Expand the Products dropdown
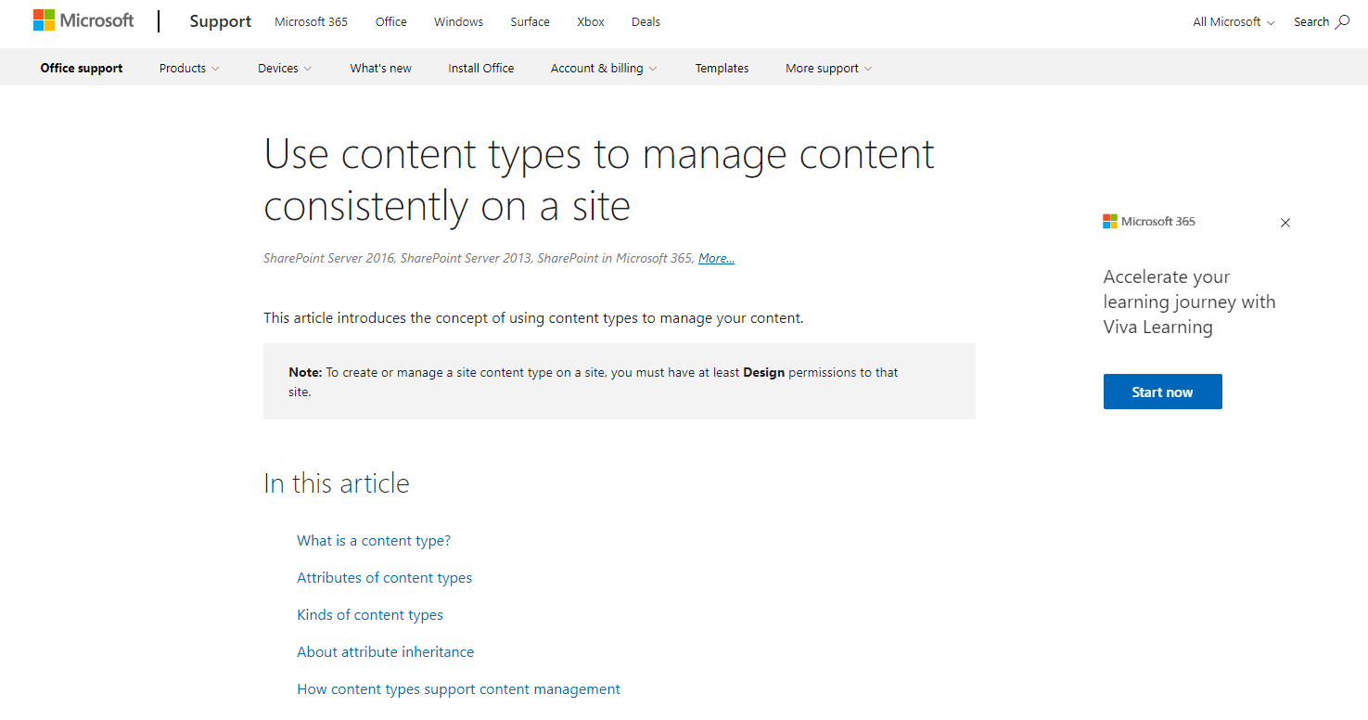1368x720 pixels. tap(188, 67)
